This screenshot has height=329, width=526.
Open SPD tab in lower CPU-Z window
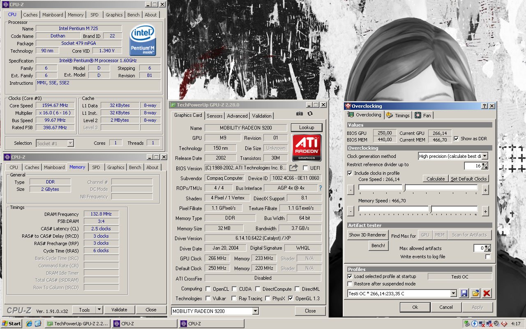tap(96, 167)
